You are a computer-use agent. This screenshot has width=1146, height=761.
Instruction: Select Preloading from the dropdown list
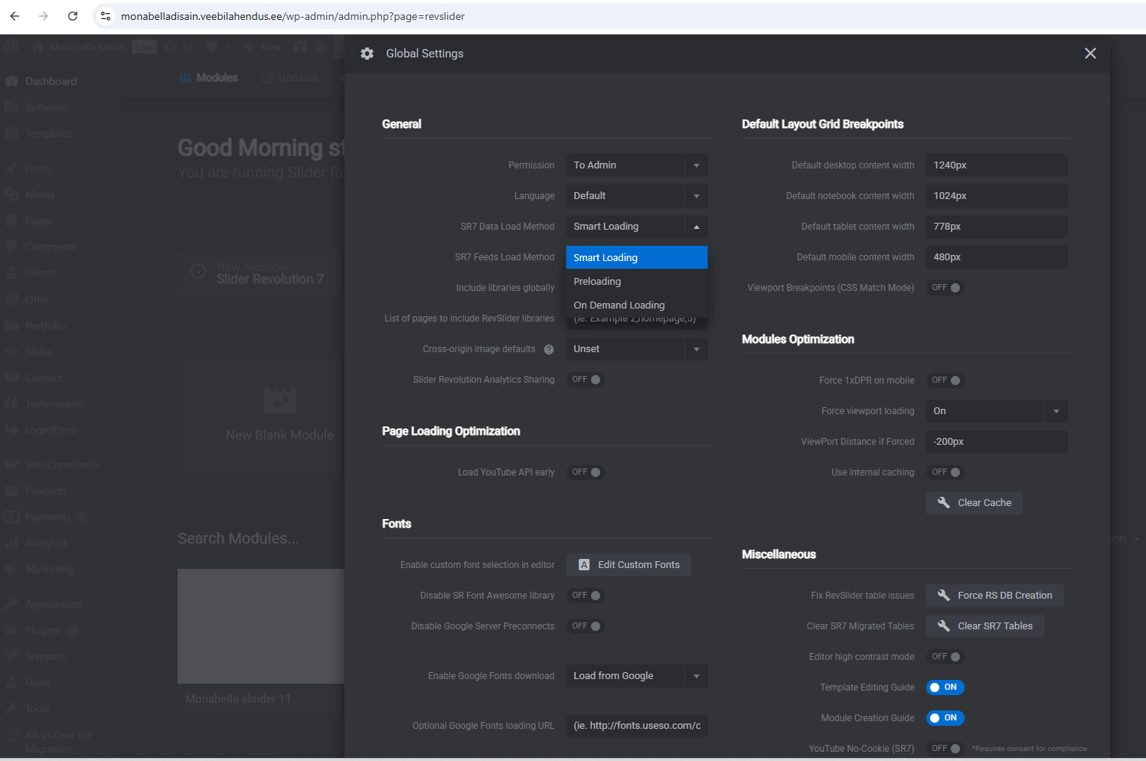[597, 282]
